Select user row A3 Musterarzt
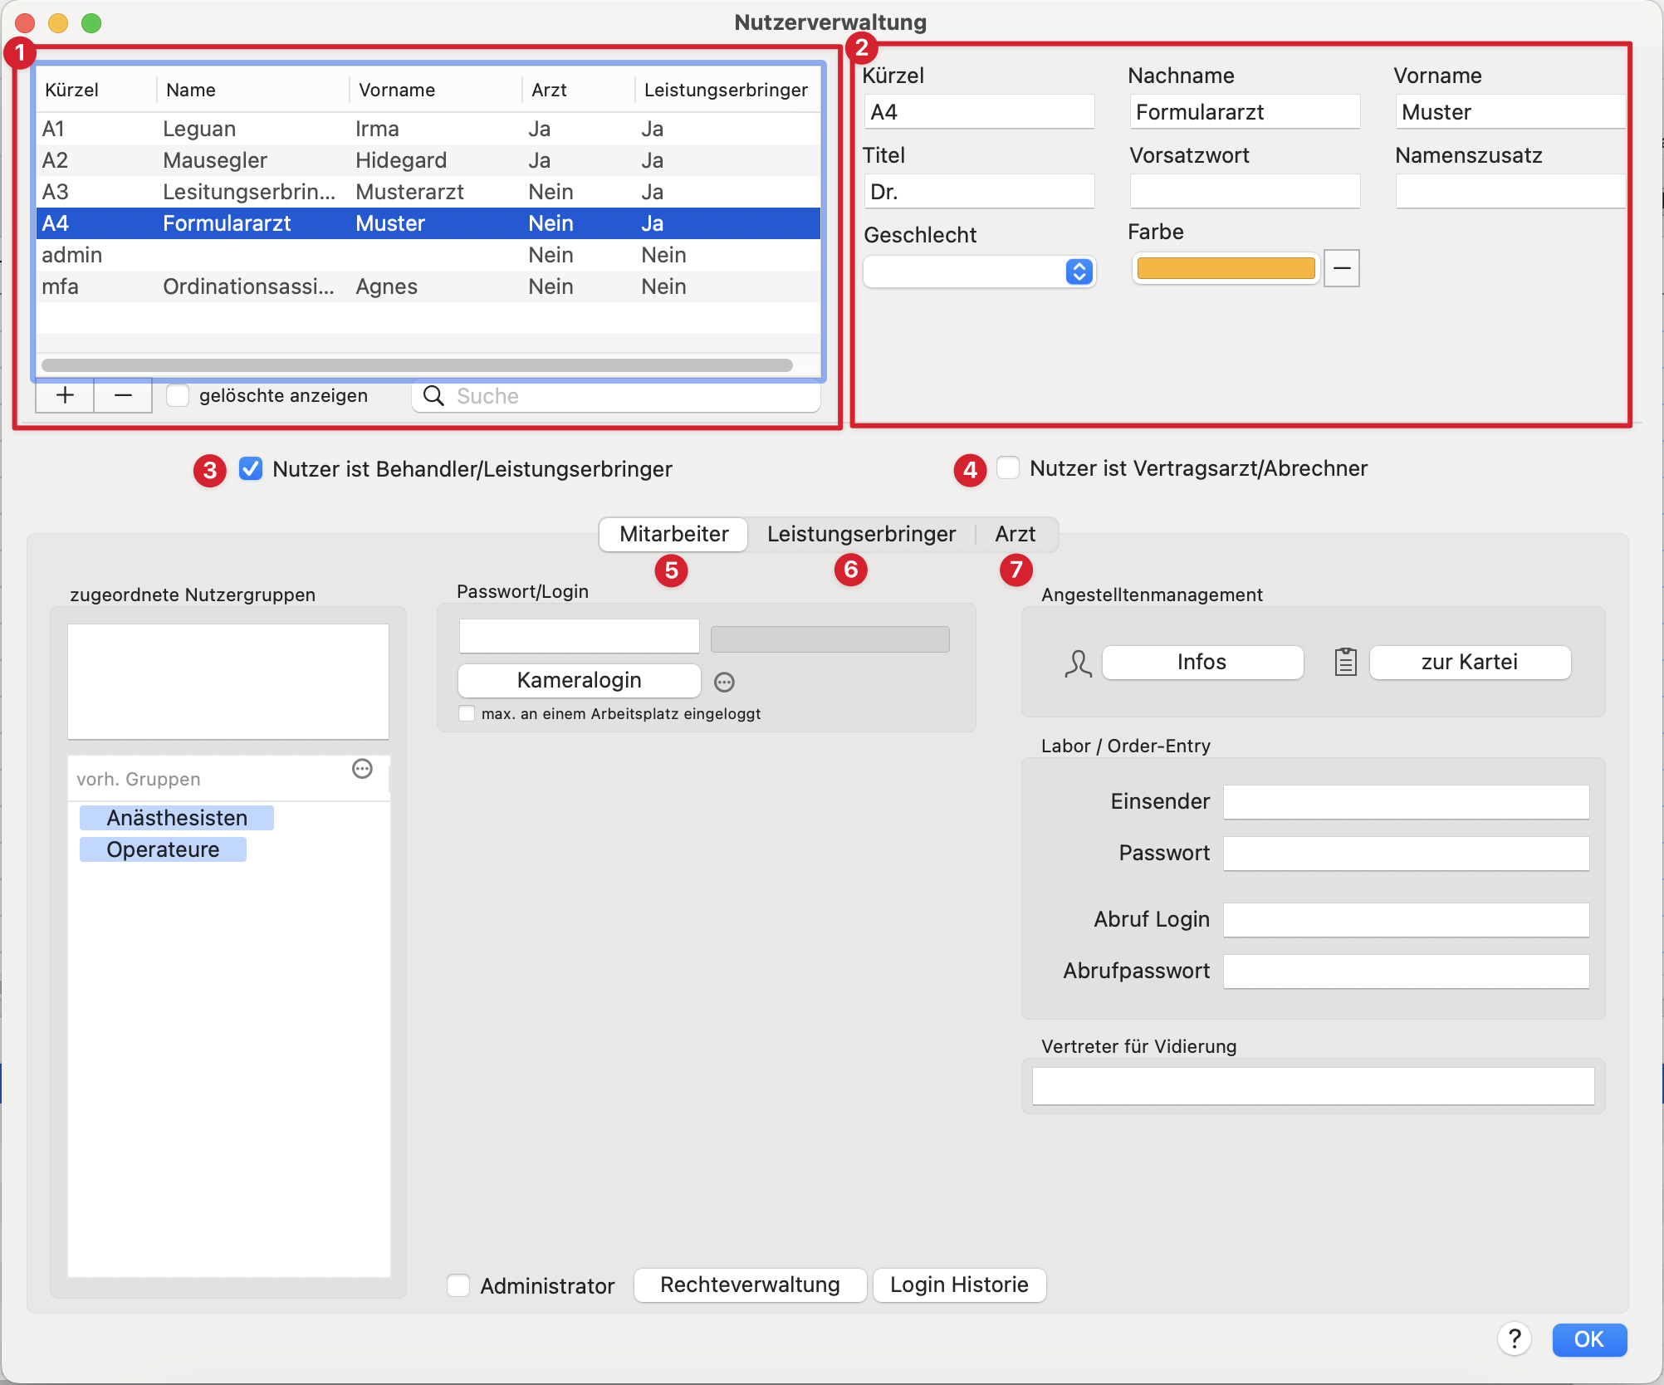Screen dimensions: 1664x1385 [428, 192]
